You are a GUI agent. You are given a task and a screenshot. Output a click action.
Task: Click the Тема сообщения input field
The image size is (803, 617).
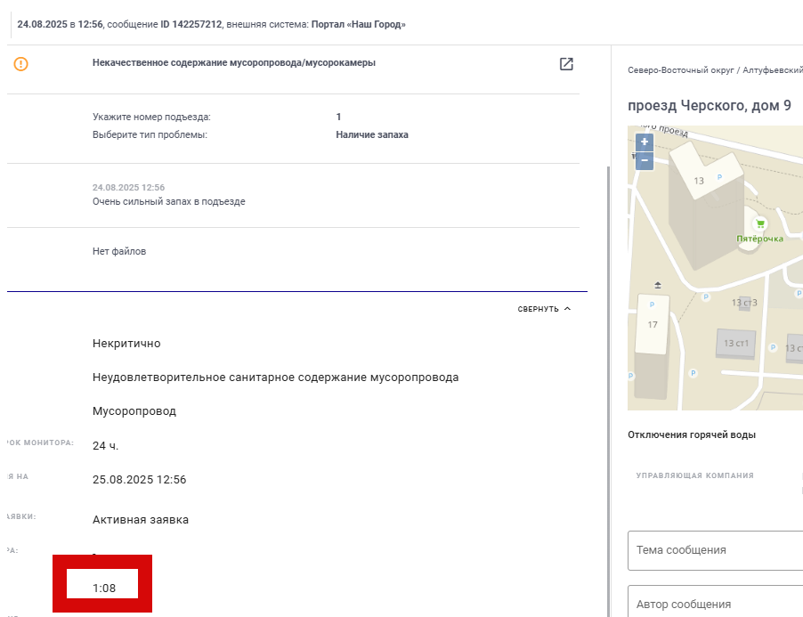pyautogui.click(x=716, y=550)
